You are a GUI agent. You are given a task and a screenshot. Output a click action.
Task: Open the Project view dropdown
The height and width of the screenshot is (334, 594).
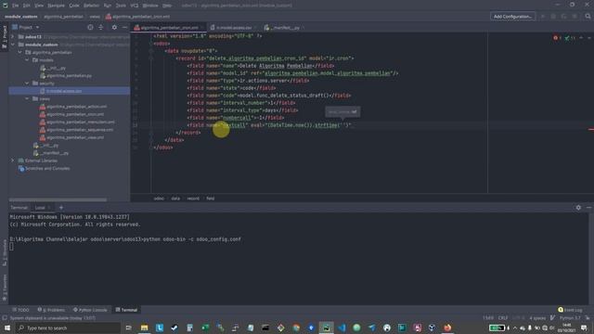coord(26,27)
